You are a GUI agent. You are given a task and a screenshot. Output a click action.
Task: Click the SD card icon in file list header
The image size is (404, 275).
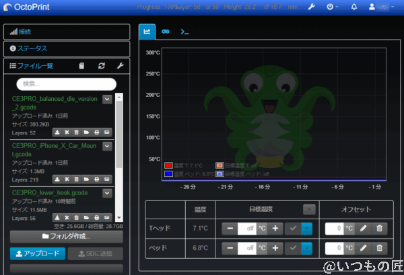click(x=82, y=66)
